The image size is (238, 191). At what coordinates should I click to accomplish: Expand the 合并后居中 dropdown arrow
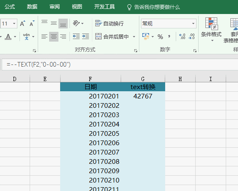(x=134, y=37)
